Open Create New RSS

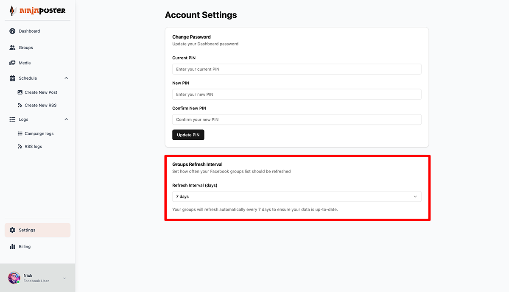point(40,105)
